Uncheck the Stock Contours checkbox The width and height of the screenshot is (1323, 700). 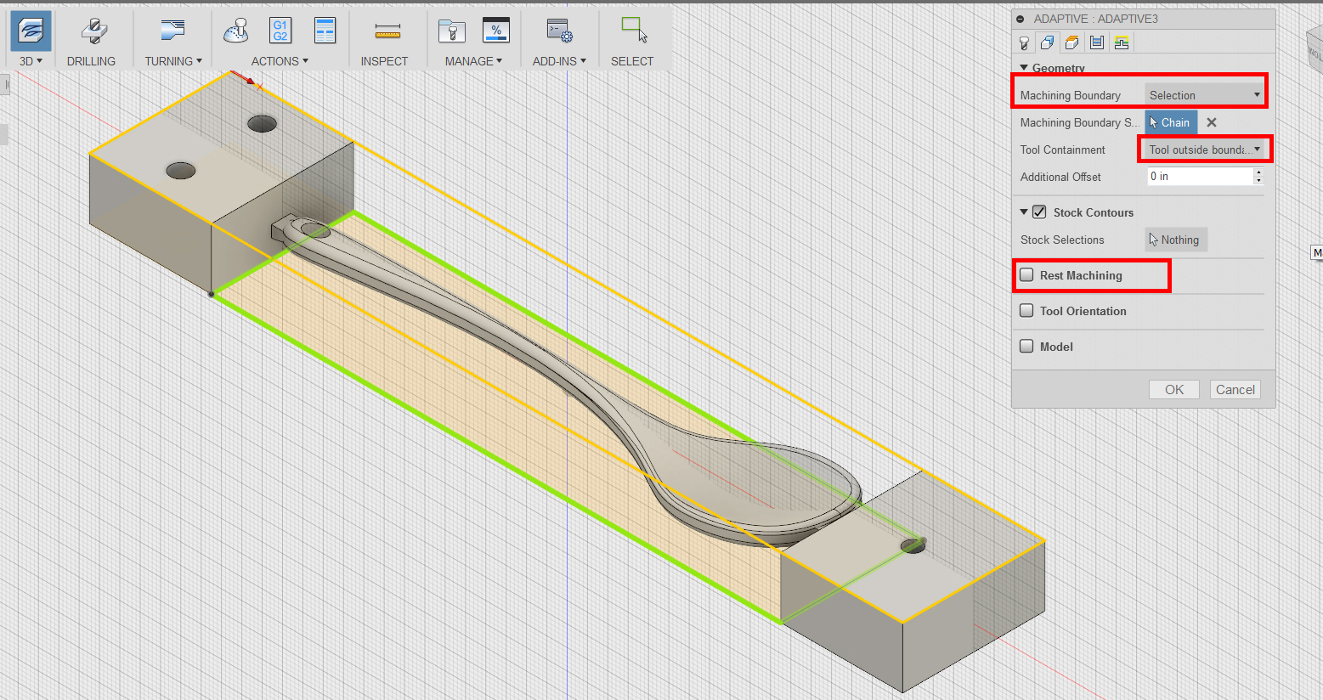pyautogui.click(x=1039, y=212)
